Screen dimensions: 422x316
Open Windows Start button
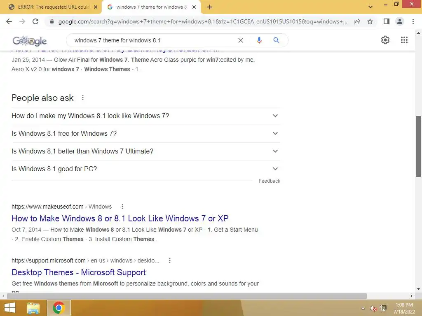click(10, 308)
